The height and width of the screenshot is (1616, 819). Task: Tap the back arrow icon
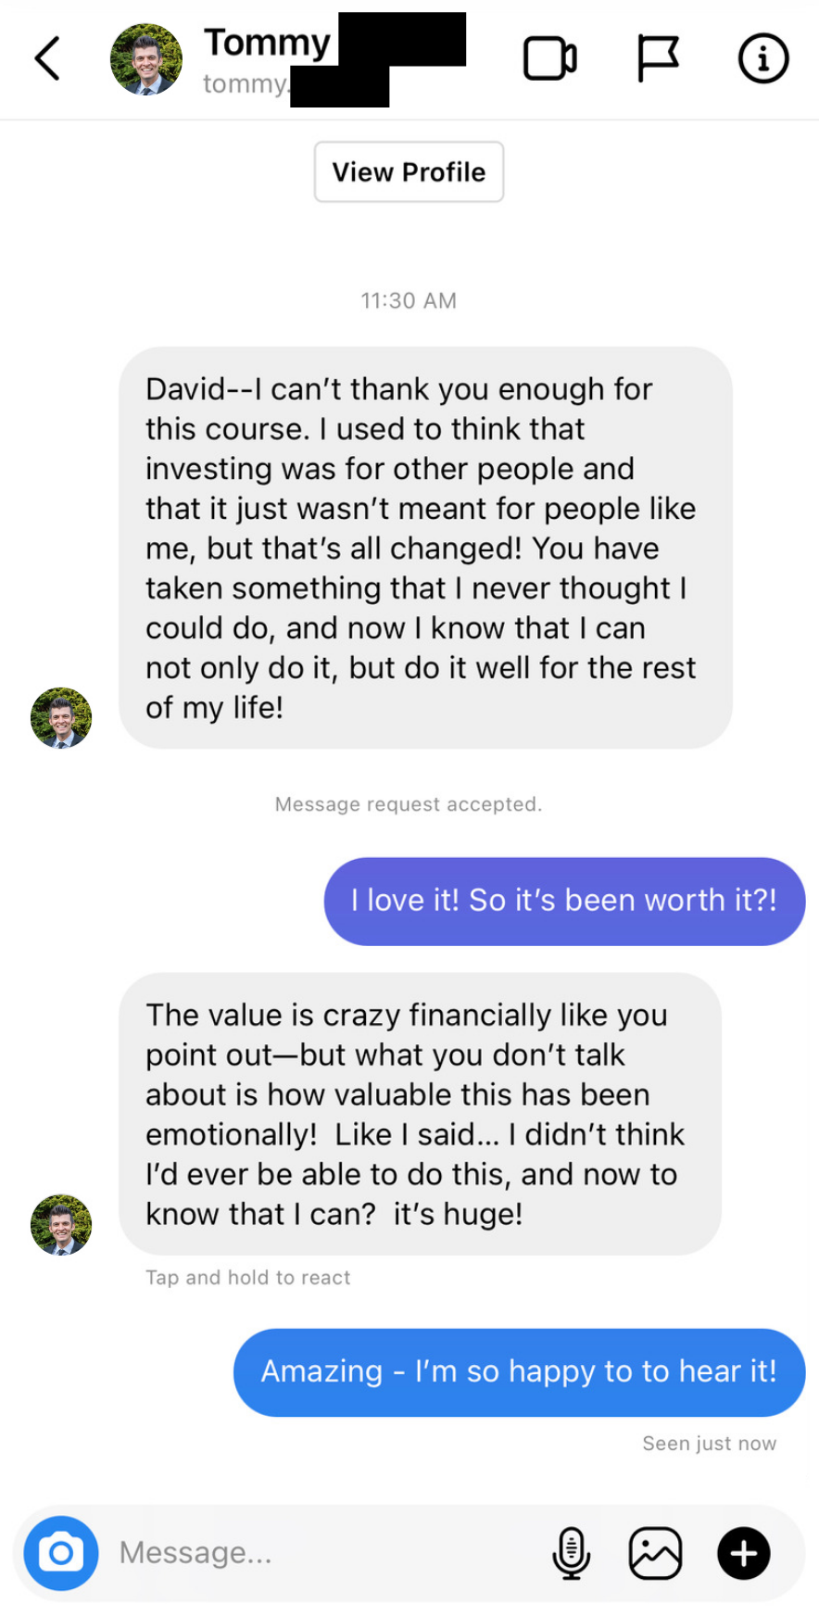pos(48,59)
